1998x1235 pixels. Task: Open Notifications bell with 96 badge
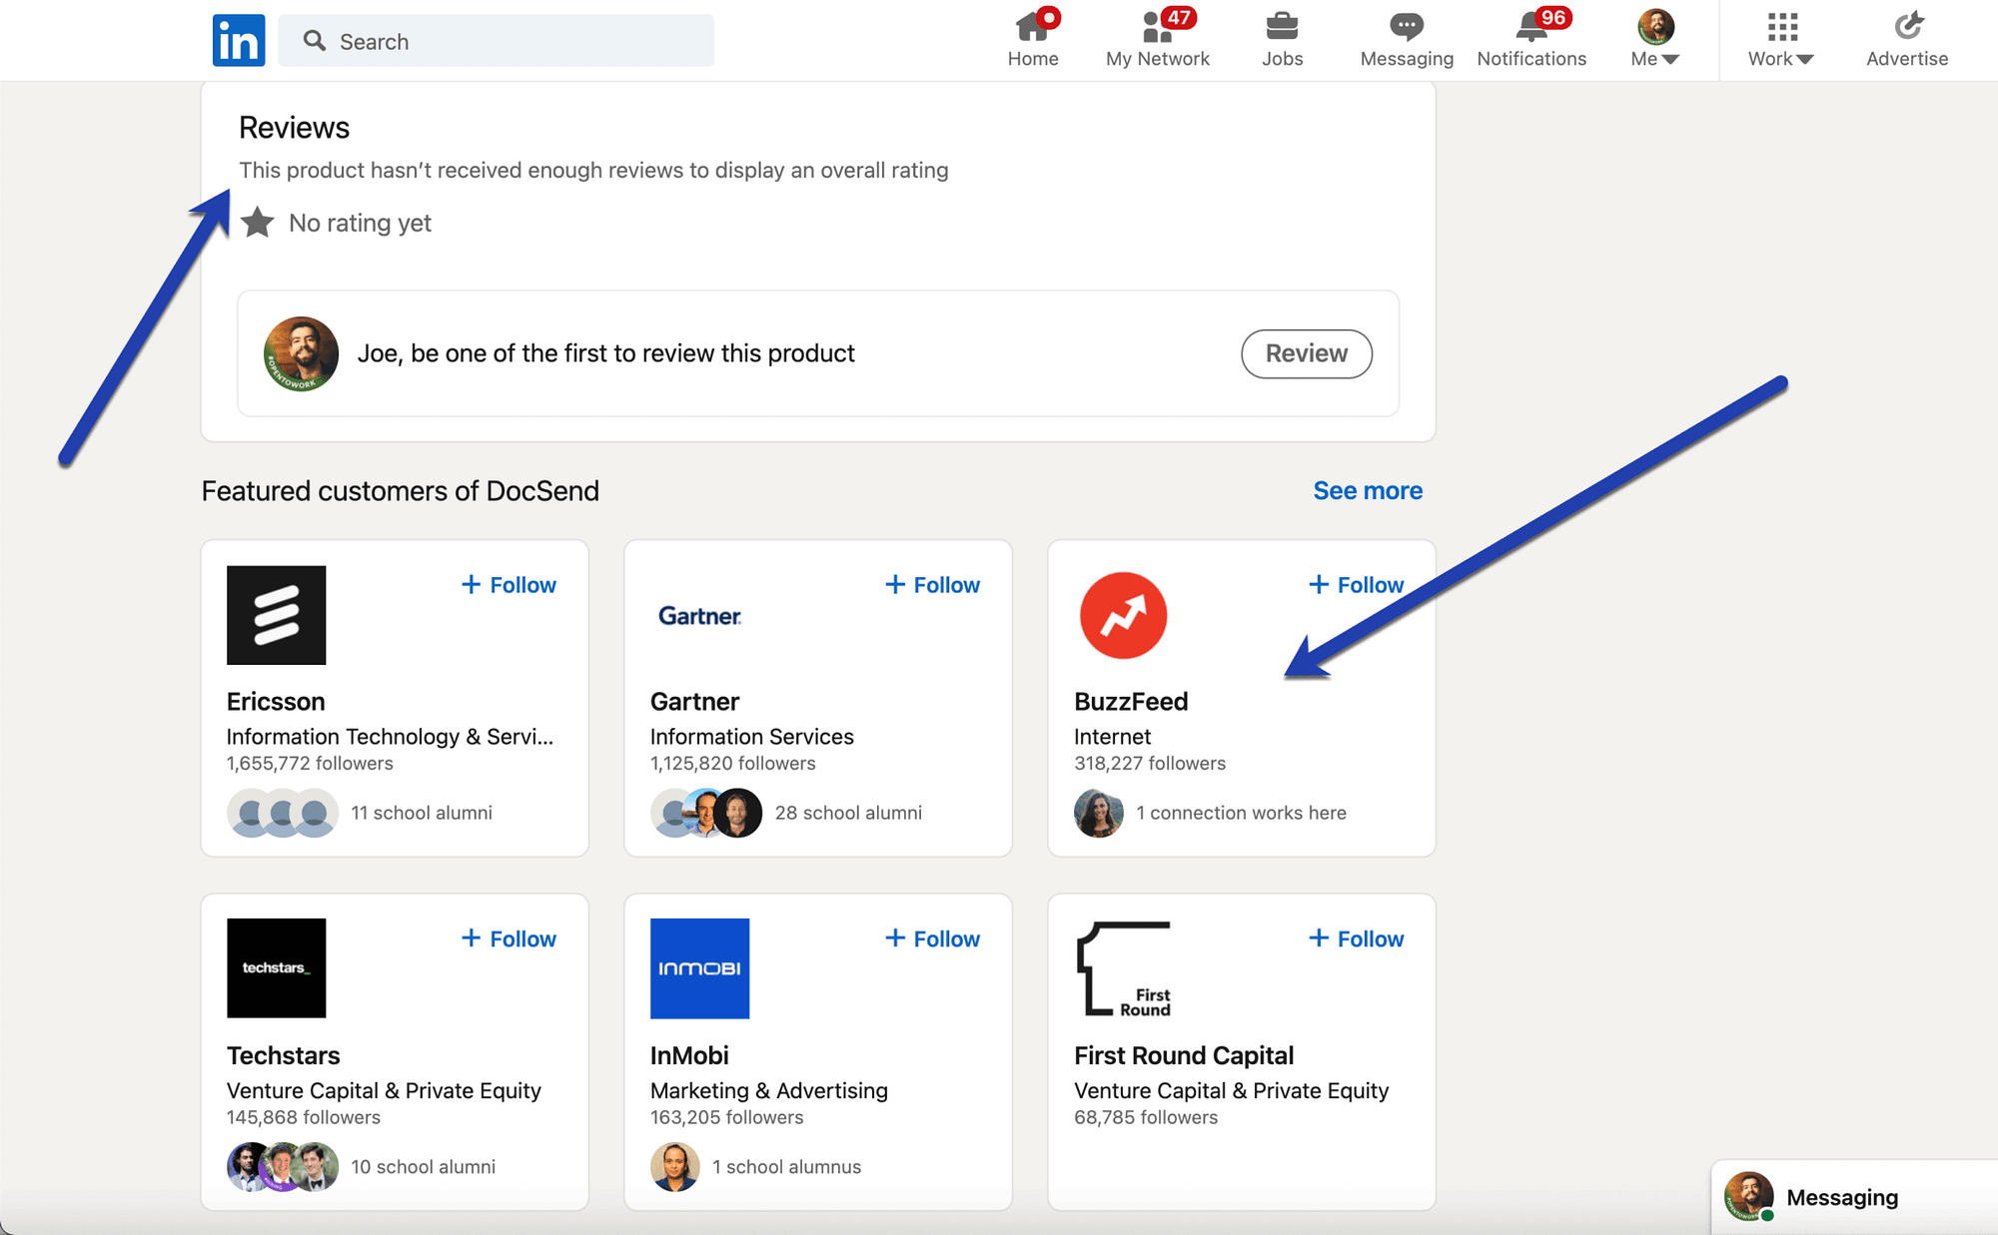[1531, 40]
